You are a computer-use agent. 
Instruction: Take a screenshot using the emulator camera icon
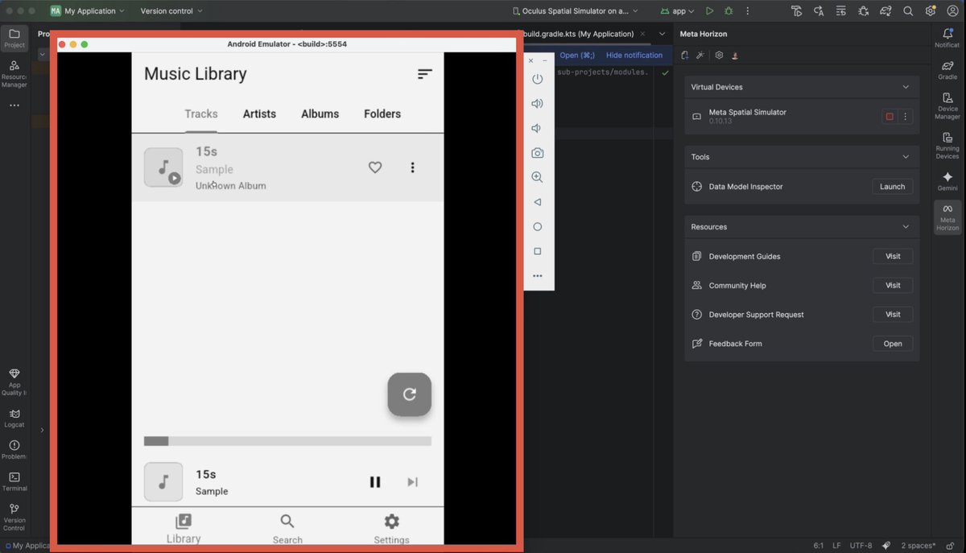[537, 152]
